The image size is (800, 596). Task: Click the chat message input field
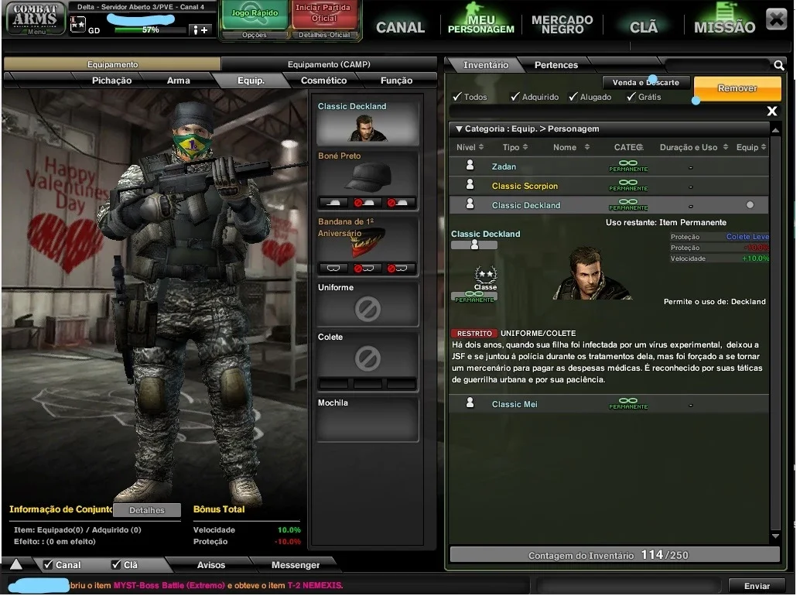tap(629, 586)
